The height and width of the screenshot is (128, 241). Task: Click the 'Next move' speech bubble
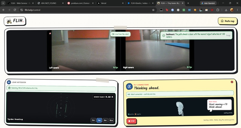[219, 105]
